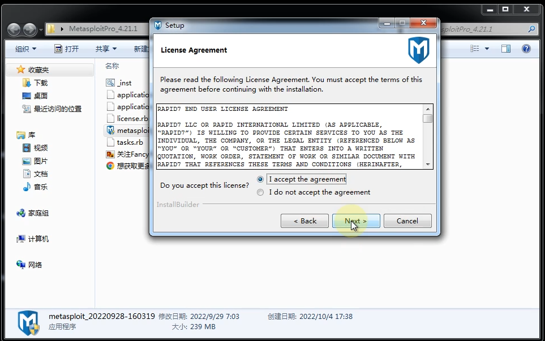The image size is (545, 341).
Task: Select 家庭组 in navigation pane
Action: 38,213
